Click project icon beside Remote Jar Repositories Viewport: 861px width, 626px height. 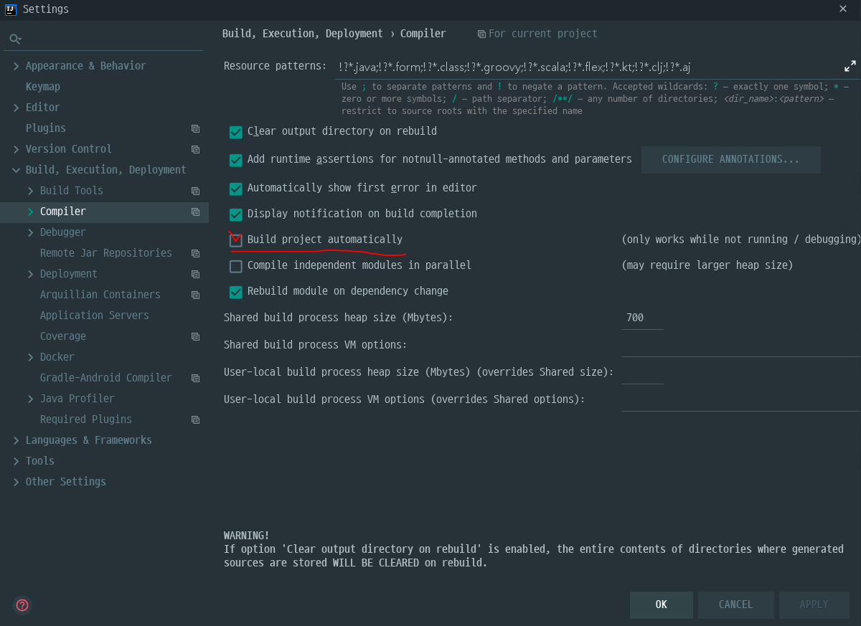(x=195, y=253)
